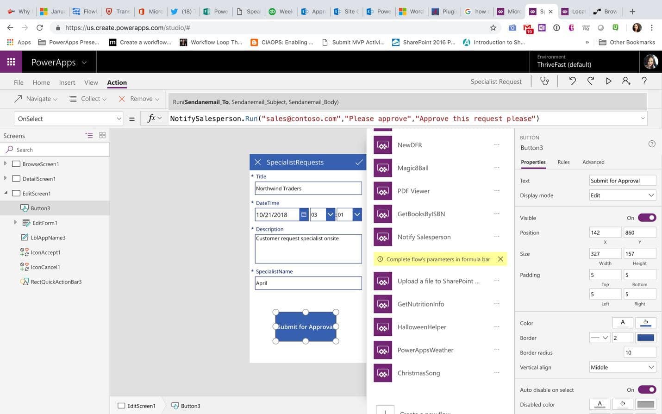
Task: Switch to the Advanced tab
Action: point(593,162)
